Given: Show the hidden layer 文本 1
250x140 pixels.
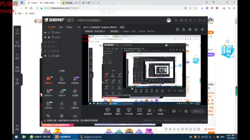Looking at the screenshot, I should 45,46.
